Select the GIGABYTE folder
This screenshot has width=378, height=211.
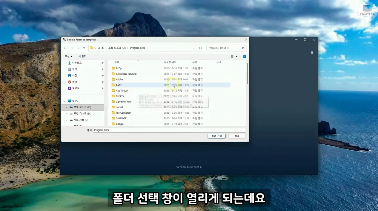point(121,118)
